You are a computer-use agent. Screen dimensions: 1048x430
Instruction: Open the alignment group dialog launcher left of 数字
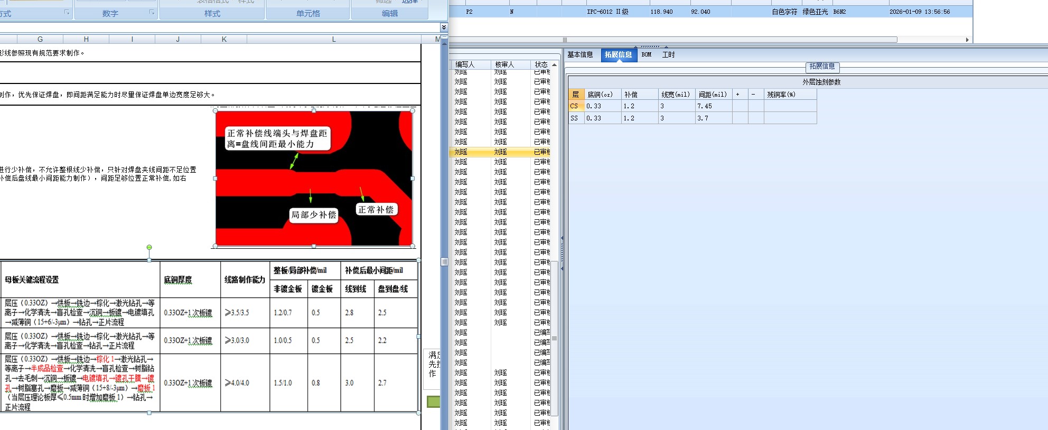(67, 12)
